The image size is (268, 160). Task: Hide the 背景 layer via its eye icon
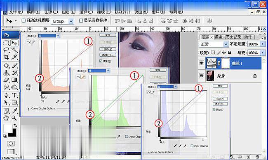(202, 75)
